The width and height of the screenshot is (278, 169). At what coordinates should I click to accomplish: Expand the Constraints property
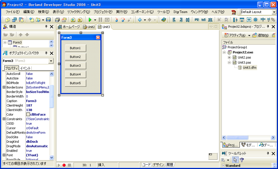click(x=4, y=119)
